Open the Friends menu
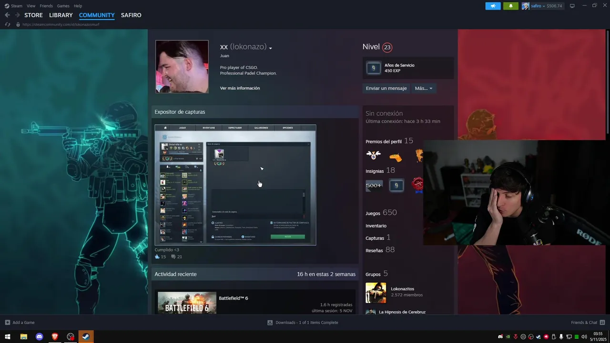Viewport: 610px width, 343px height. 46,6
